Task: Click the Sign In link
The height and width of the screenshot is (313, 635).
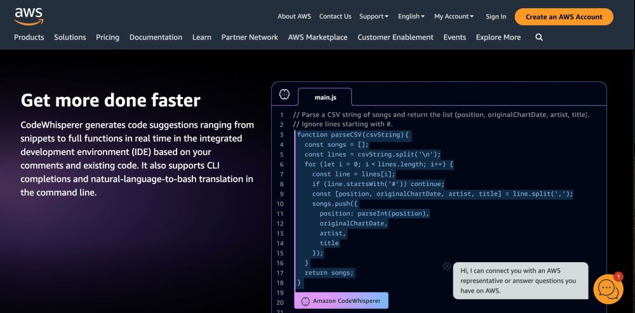Action: pos(496,17)
